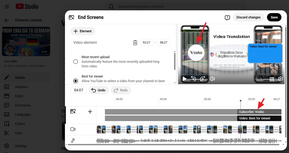Image resolution: width=289 pixels, height=153 pixels.
Task: Click the Clips scissors icon
Action: [7, 133]
